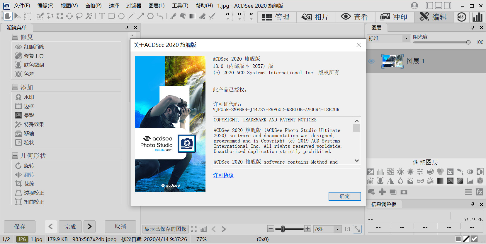Click 显示已保存的图像 button
Screen dimensions: 486x244
165,229
